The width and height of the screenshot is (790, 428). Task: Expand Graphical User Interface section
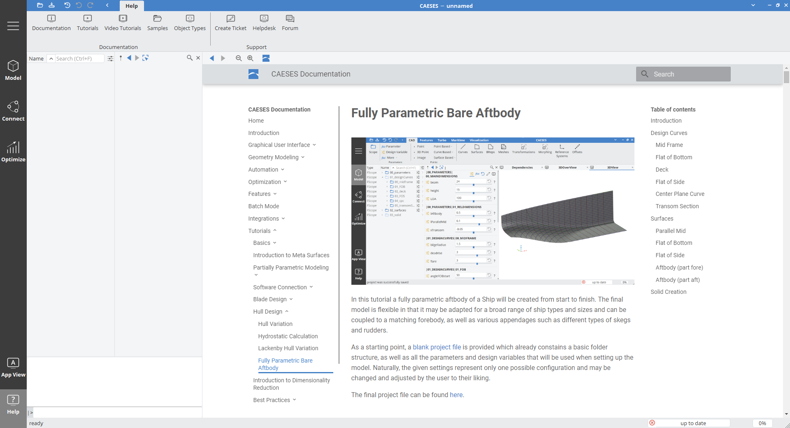tap(314, 145)
